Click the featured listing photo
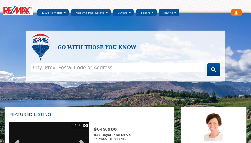This screenshot has height=143, width=251. click(x=49, y=133)
